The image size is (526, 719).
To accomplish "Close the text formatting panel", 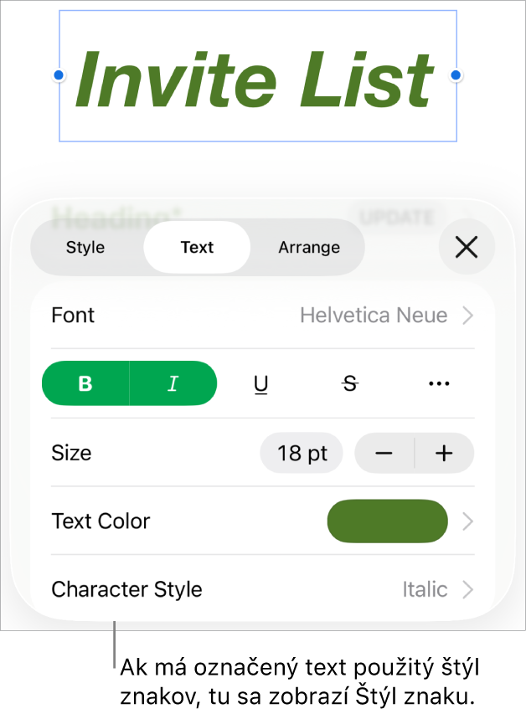I will [467, 247].
